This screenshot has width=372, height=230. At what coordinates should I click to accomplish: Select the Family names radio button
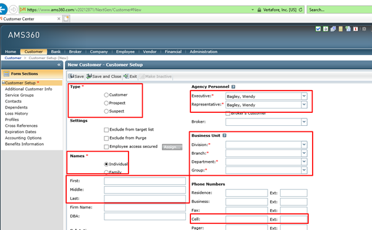[x=106, y=172]
